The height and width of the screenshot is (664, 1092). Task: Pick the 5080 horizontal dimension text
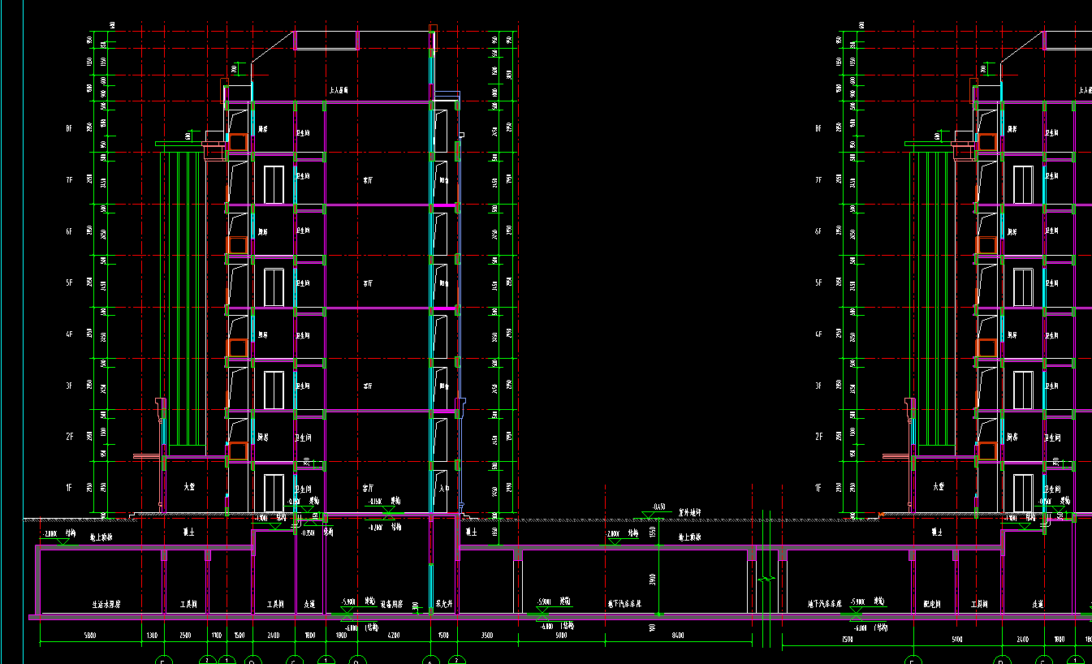(x=560, y=636)
